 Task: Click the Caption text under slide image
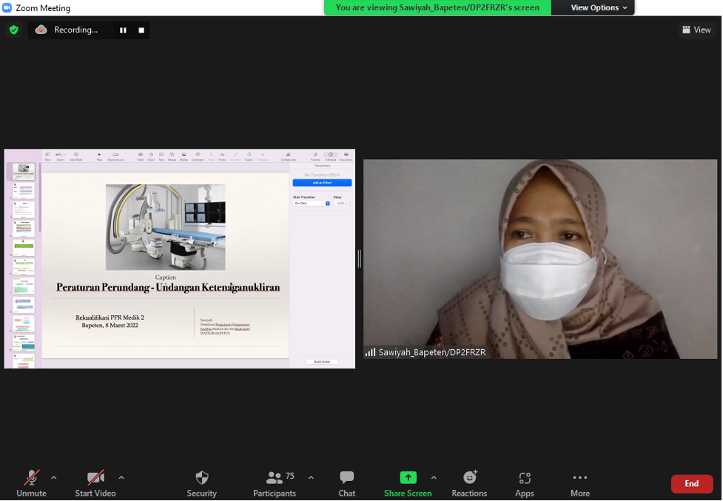[x=166, y=277]
